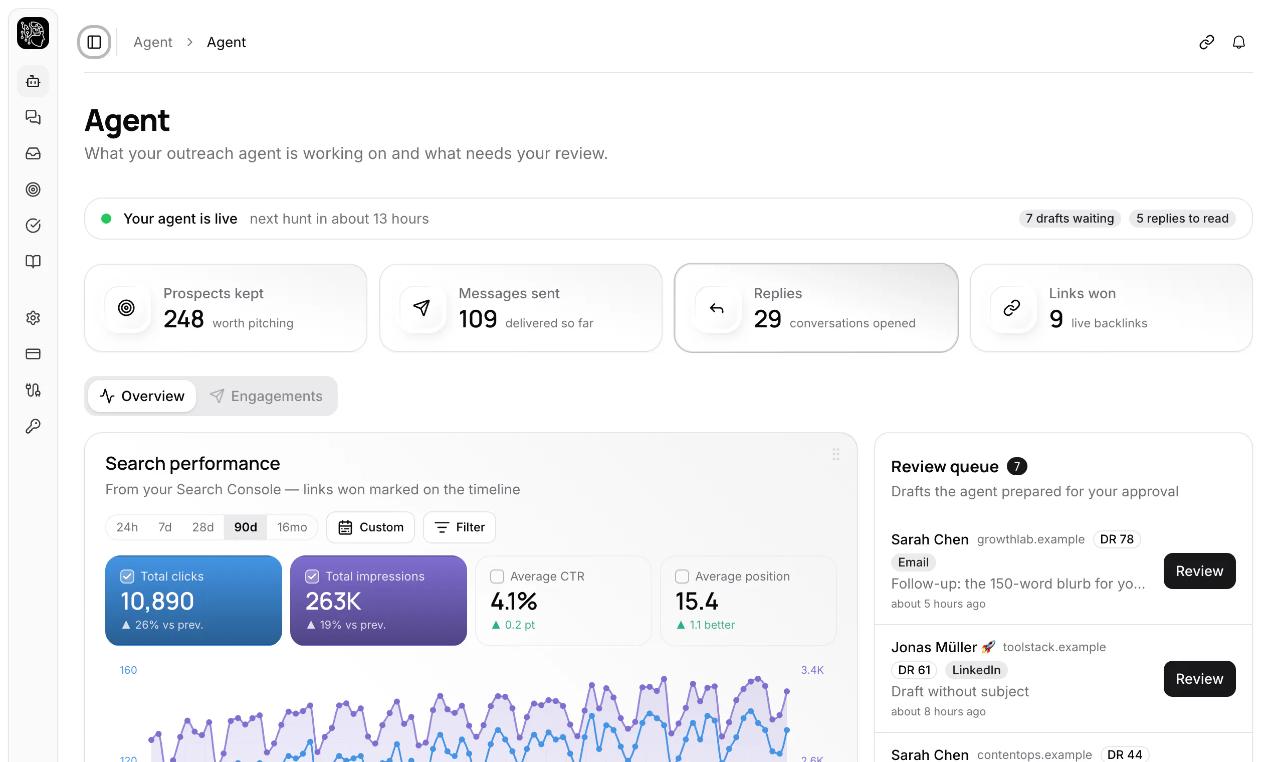
Task: Open the open-book sidebar icon
Action: click(x=33, y=261)
